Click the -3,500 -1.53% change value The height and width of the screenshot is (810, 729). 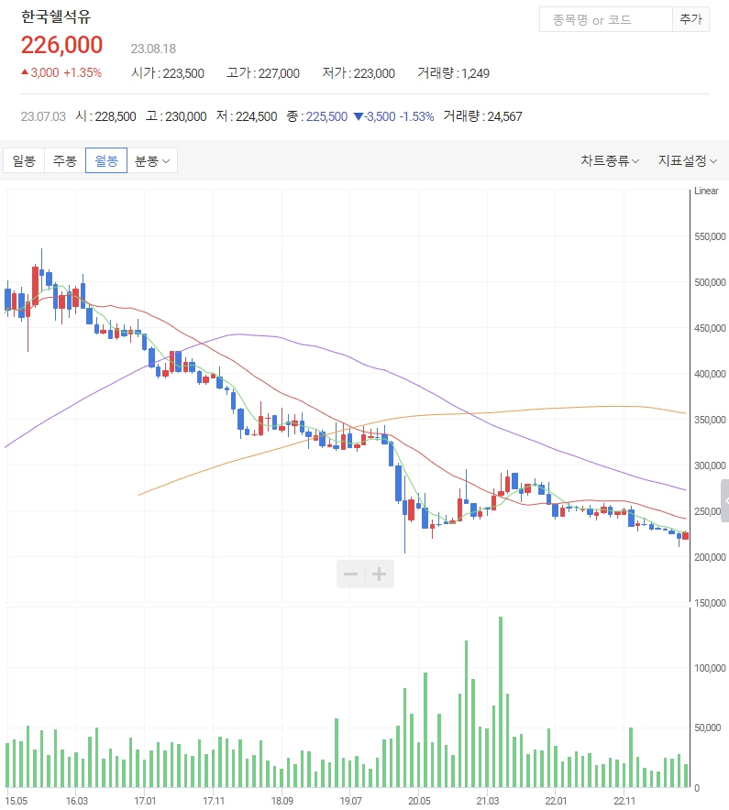pyautogui.click(x=394, y=116)
